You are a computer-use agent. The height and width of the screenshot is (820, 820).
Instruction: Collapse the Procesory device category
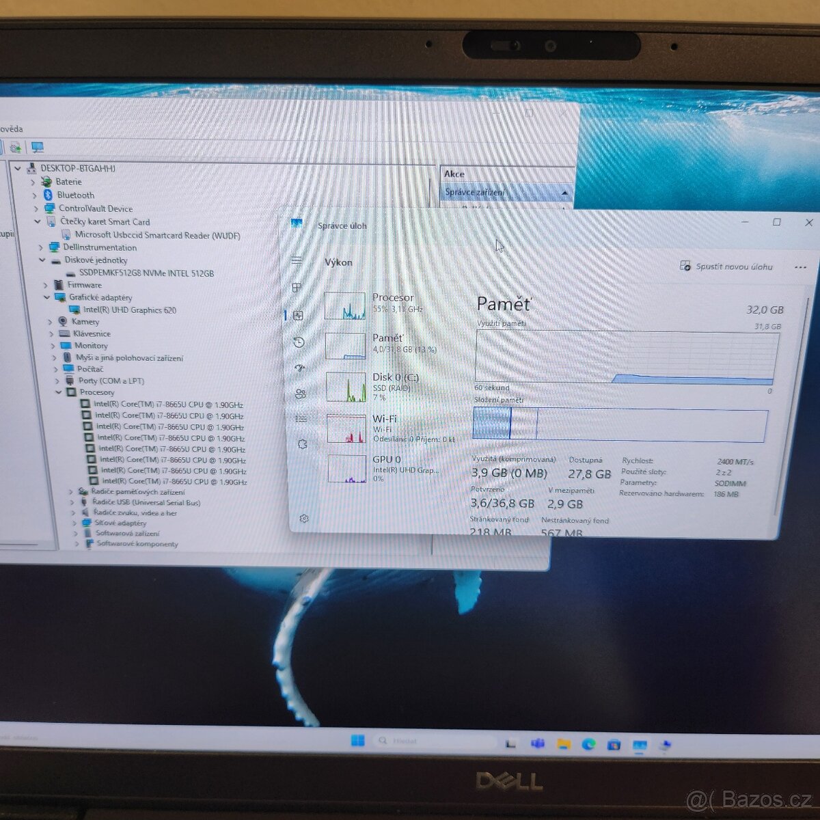[x=59, y=392]
